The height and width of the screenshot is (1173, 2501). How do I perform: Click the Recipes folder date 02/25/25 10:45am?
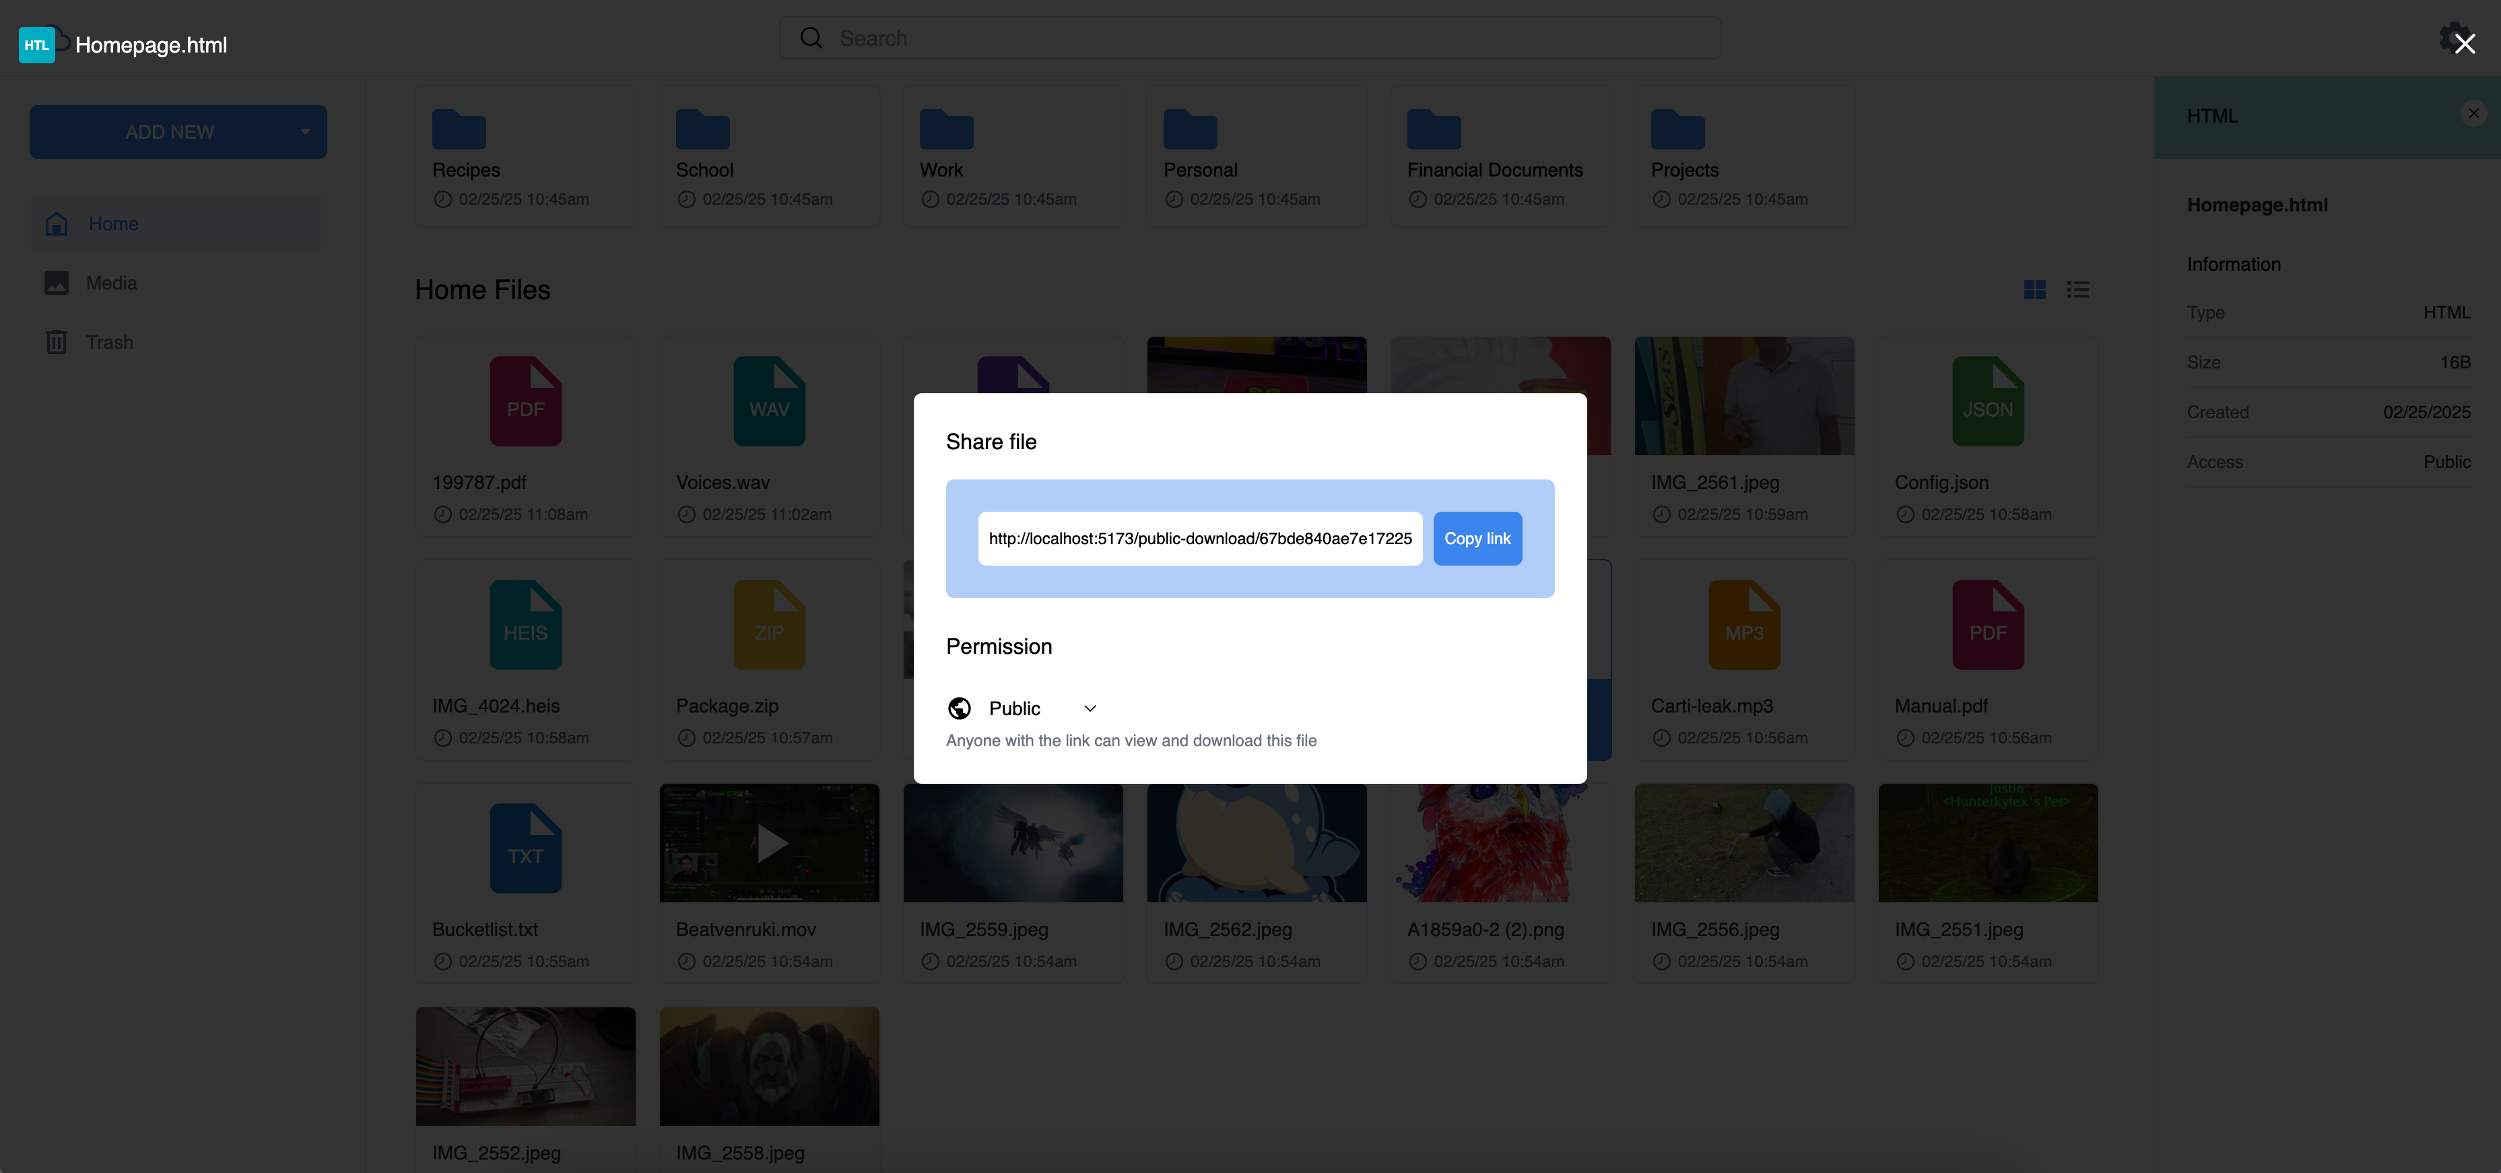tap(523, 199)
